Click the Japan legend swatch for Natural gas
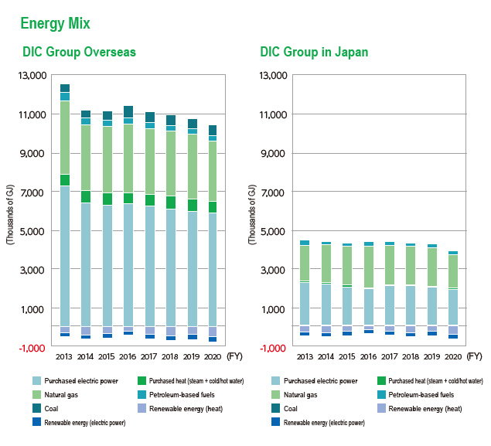This screenshot has width=491, height=446. 276,394
